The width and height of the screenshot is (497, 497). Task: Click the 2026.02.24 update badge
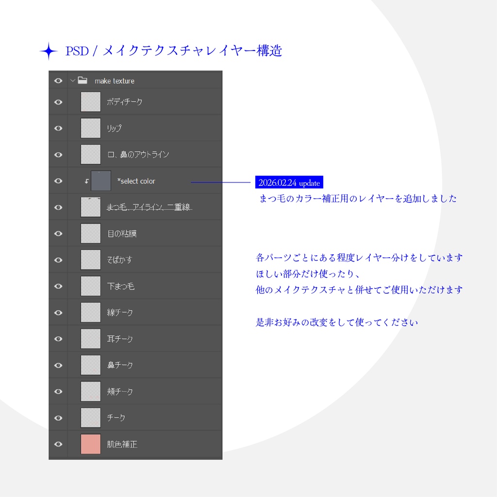tap(289, 182)
